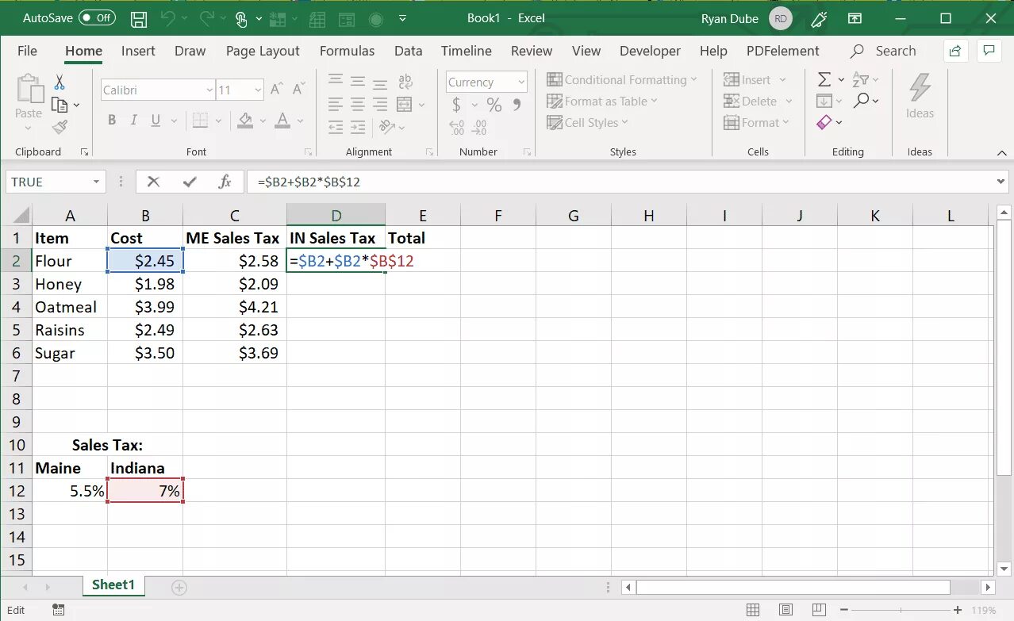Expand the formula bar chevron
The height and width of the screenshot is (621, 1014).
[1001, 182]
